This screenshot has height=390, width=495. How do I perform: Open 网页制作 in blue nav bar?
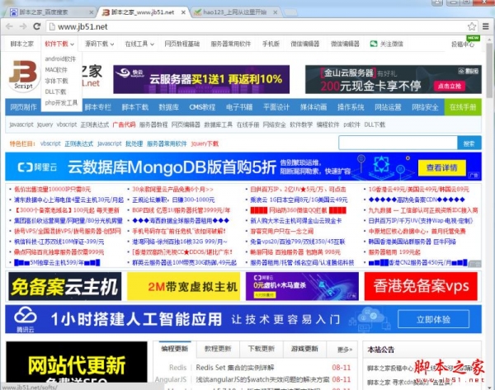coord(23,107)
